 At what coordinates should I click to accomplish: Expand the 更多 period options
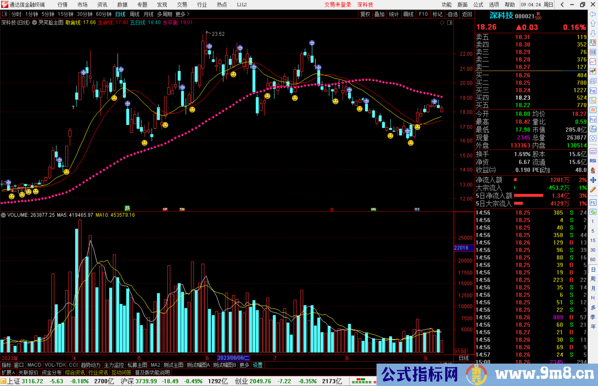(x=182, y=14)
